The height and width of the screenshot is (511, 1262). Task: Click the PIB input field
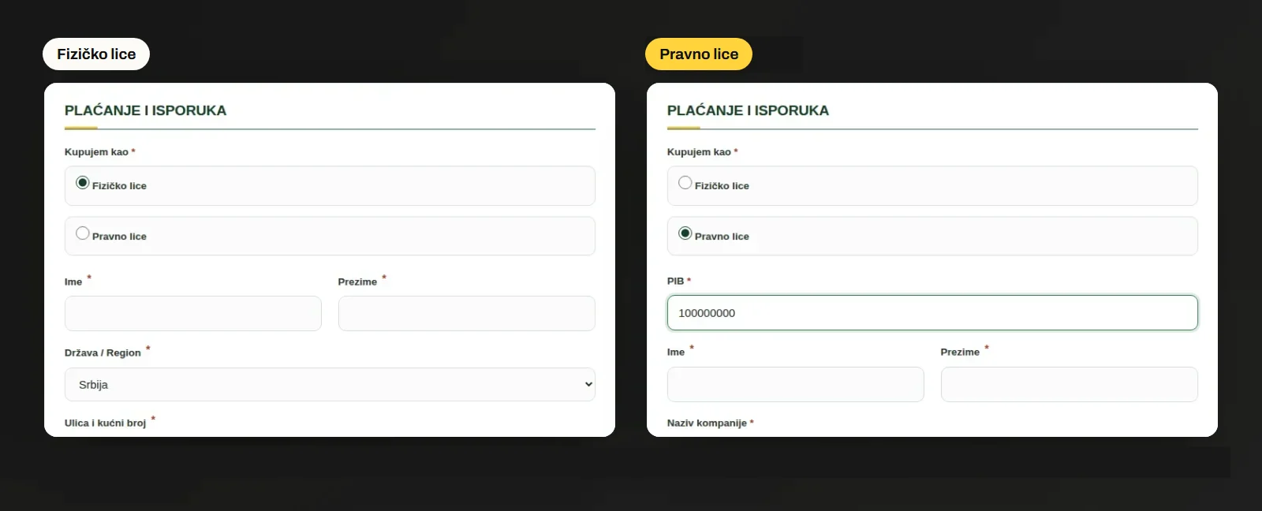coord(932,313)
